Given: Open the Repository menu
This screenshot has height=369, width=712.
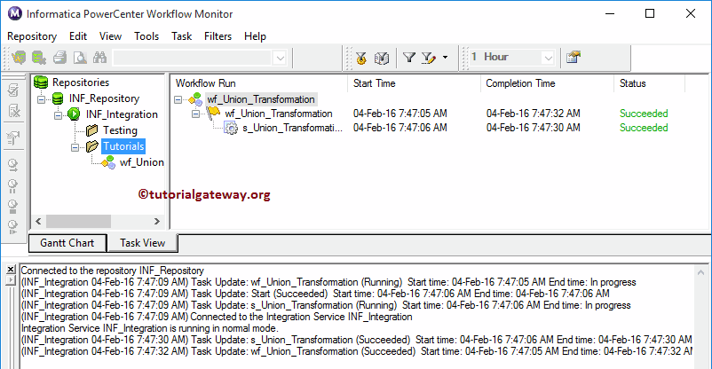Looking at the screenshot, I should [32, 36].
